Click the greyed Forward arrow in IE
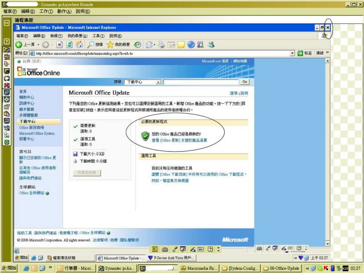364x273 pixels. click(45, 45)
